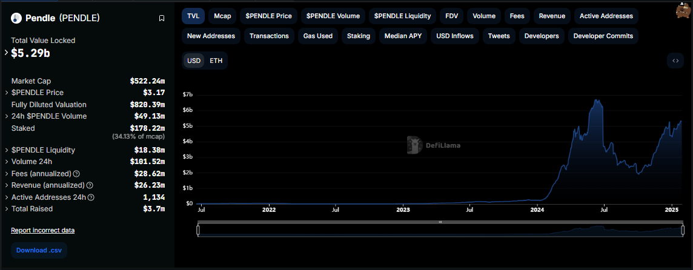
Task: Click the 34.13% of mcap note
Action: point(139,137)
